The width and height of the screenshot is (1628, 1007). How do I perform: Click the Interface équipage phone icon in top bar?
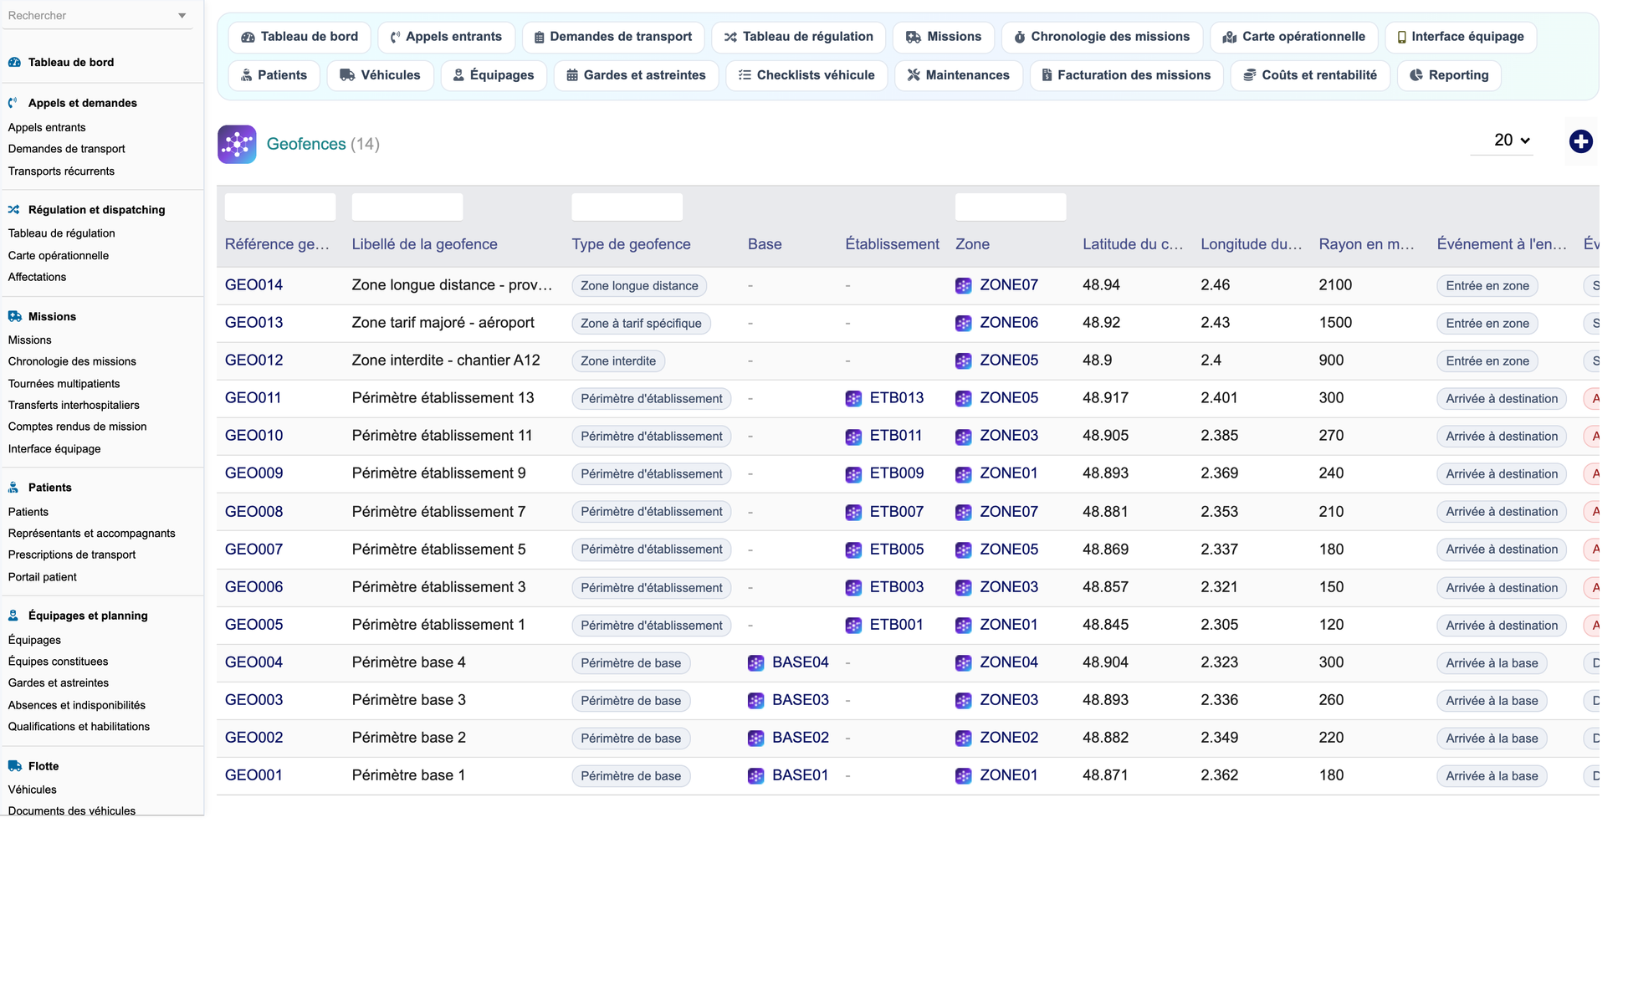pyautogui.click(x=1401, y=37)
